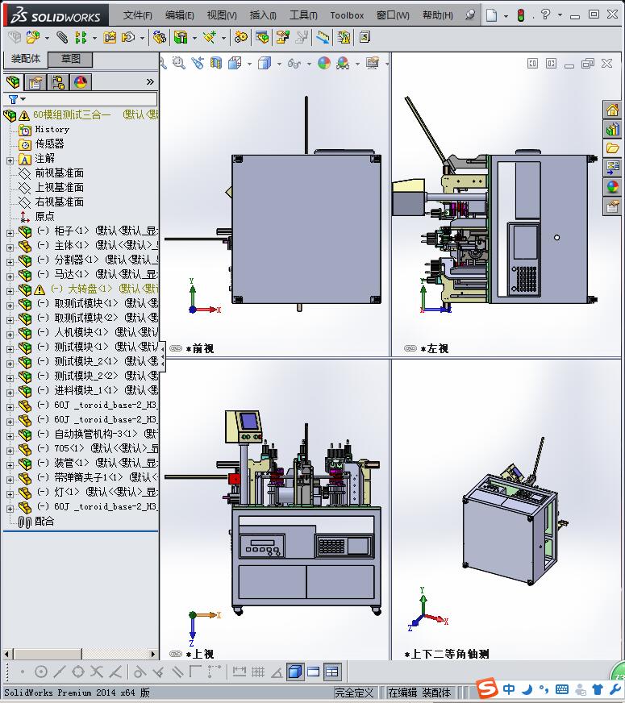Image resolution: width=625 pixels, height=703 pixels.
Task: Open the 文件(F) menu
Action: (138, 15)
